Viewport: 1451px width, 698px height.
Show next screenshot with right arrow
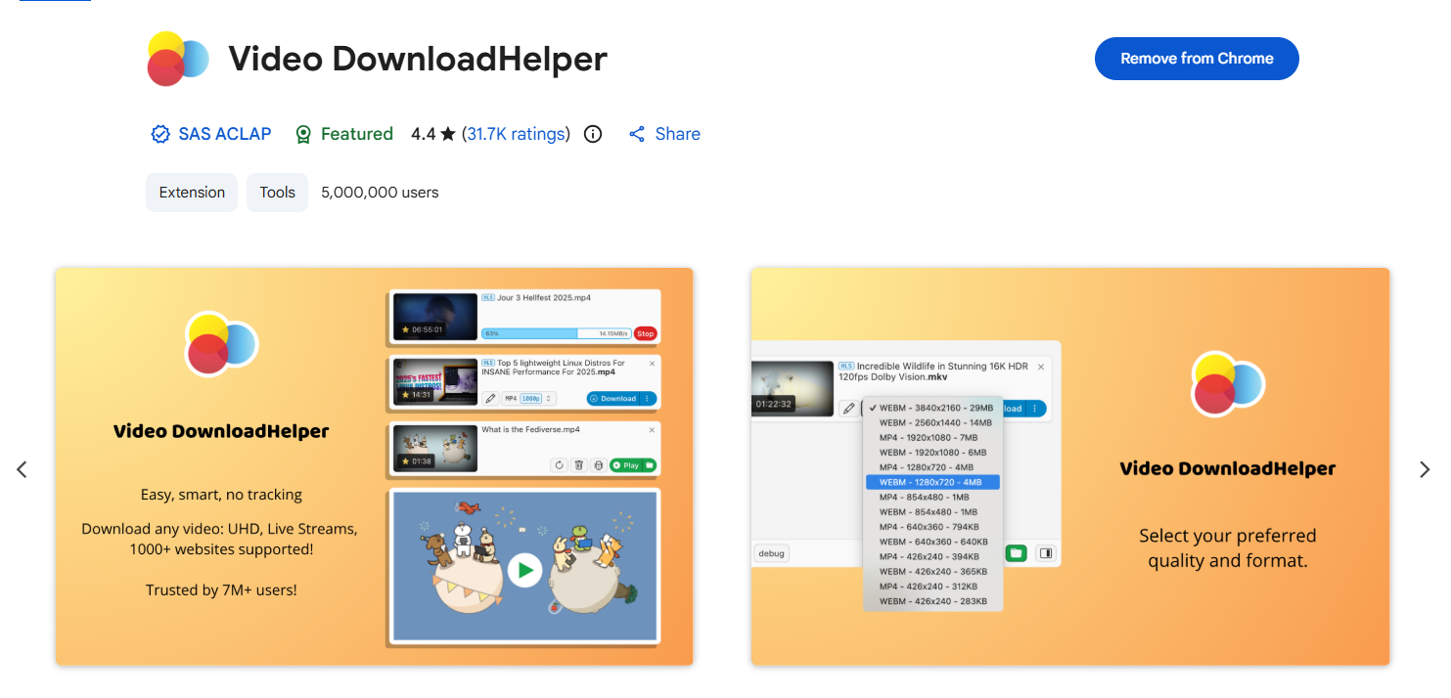(x=1425, y=469)
